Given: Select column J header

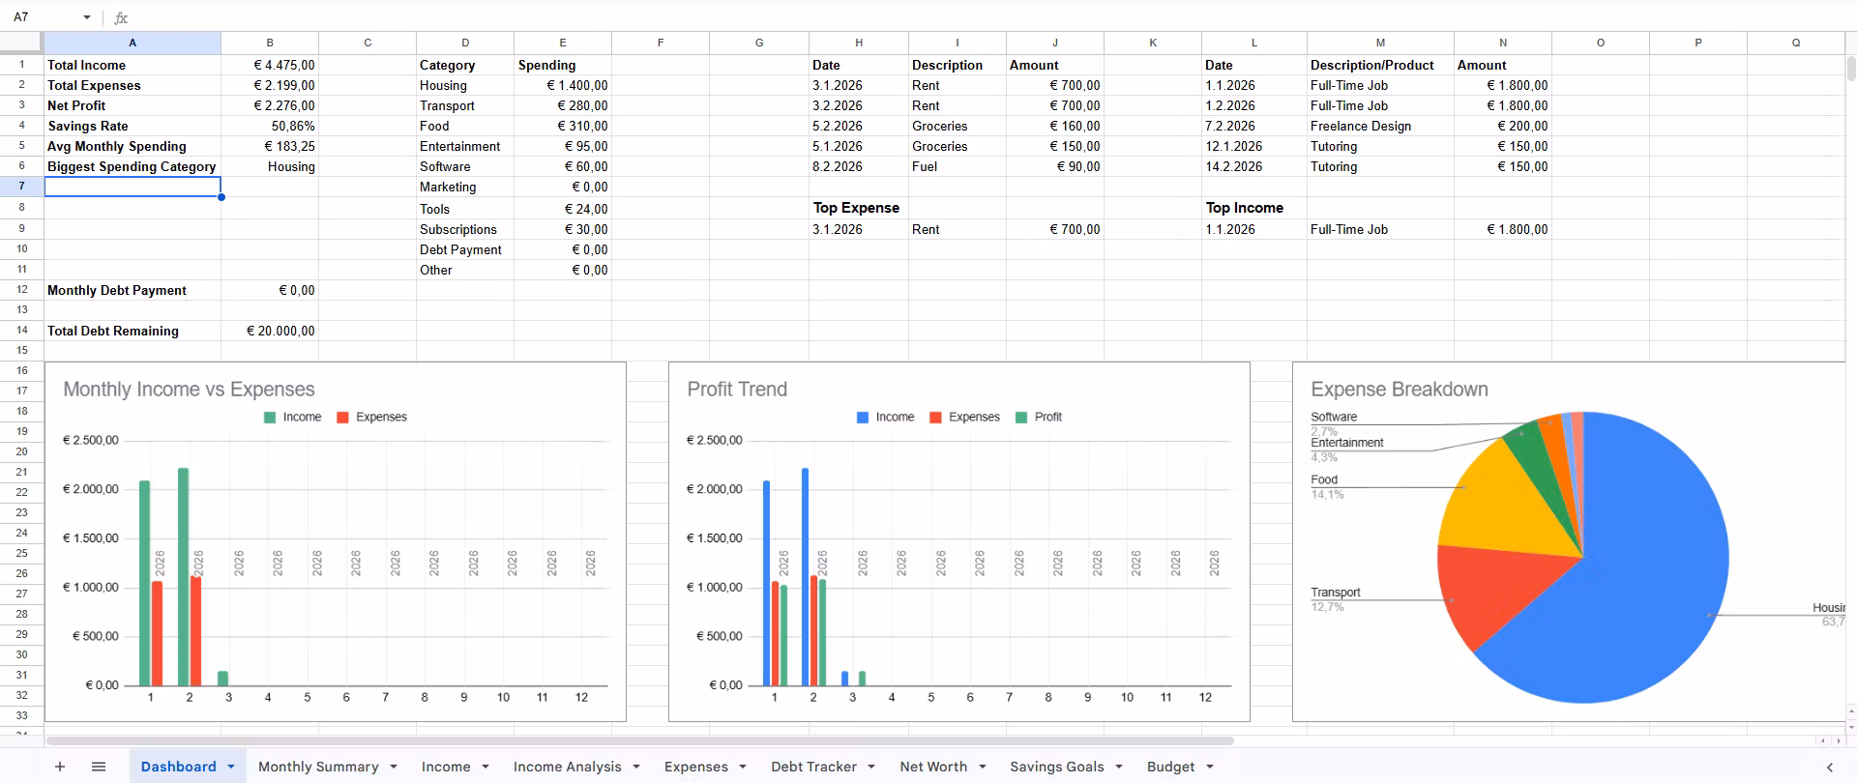Looking at the screenshot, I should [x=1055, y=43].
